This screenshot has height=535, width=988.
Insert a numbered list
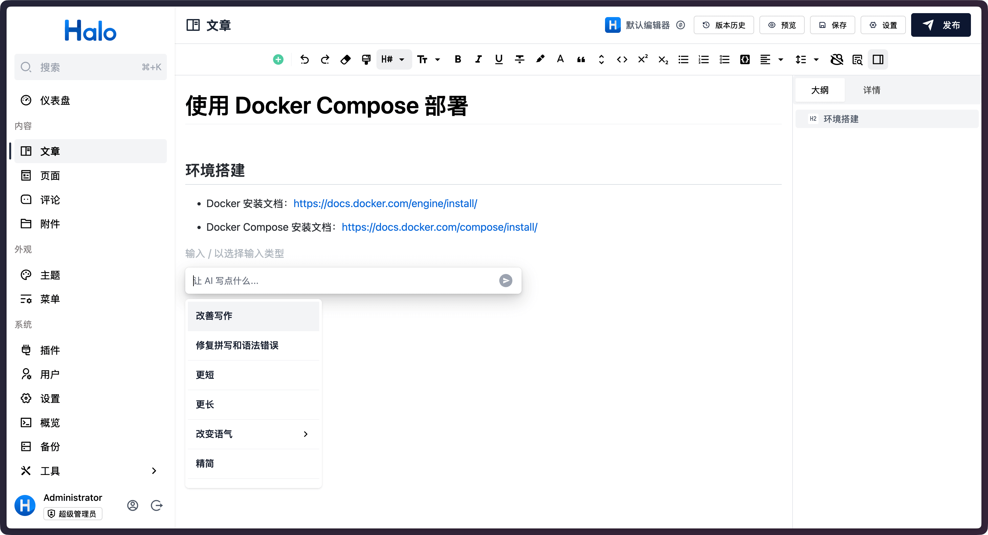[x=704, y=59]
